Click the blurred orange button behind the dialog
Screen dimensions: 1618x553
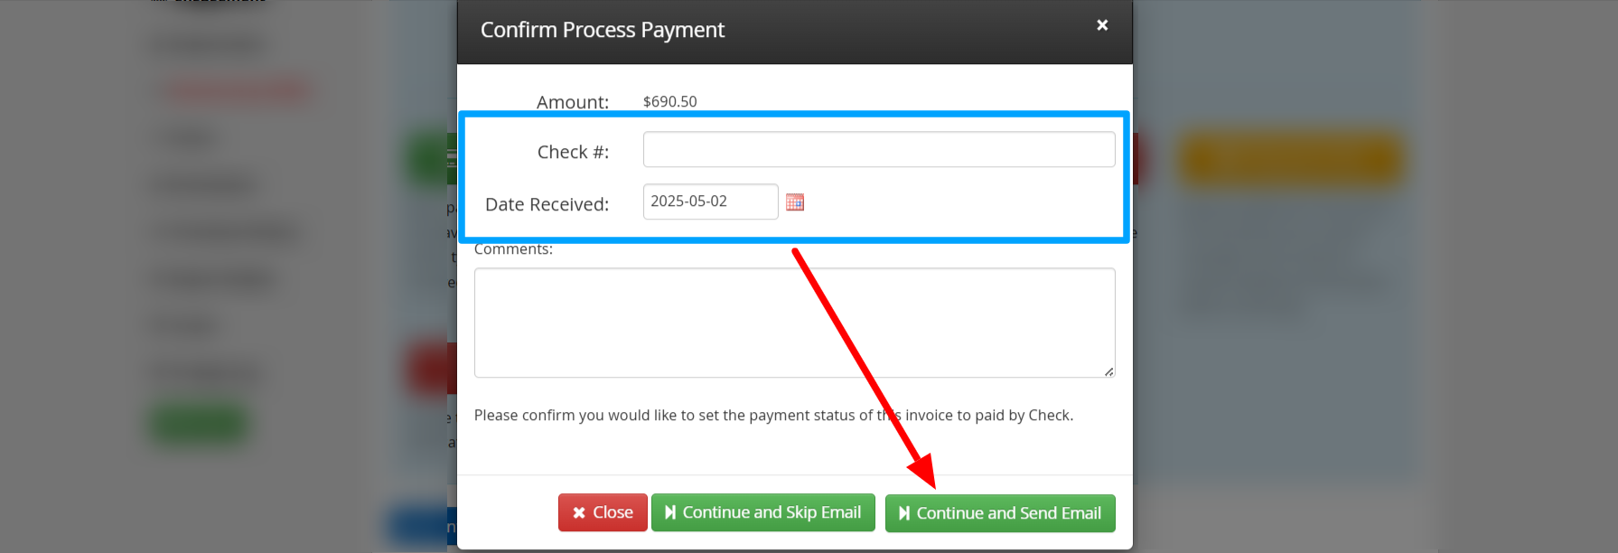[x=1290, y=161]
